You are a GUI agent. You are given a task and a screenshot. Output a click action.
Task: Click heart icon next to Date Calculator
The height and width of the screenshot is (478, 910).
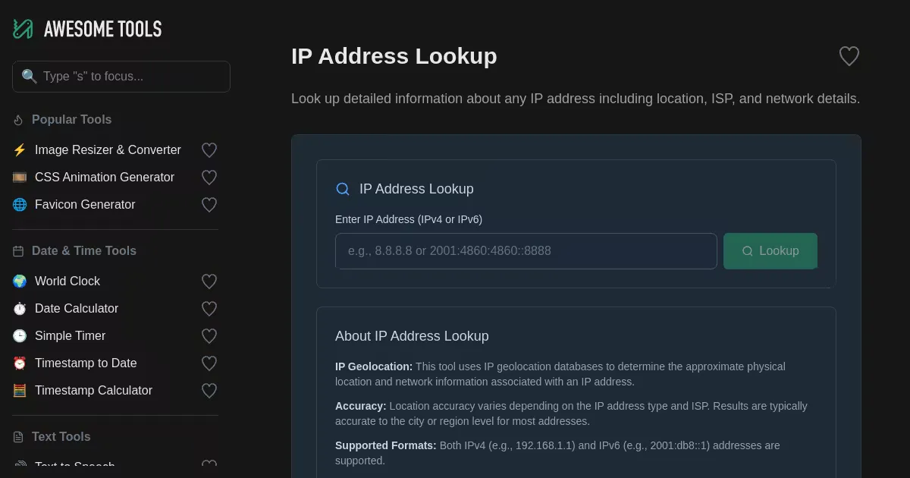pyautogui.click(x=209, y=309)
